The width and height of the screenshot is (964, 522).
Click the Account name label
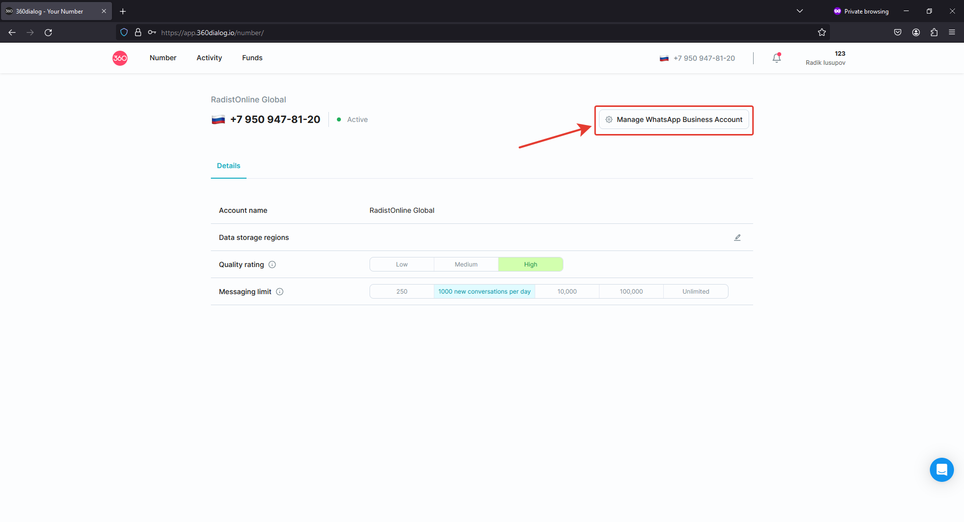[243, 210]
